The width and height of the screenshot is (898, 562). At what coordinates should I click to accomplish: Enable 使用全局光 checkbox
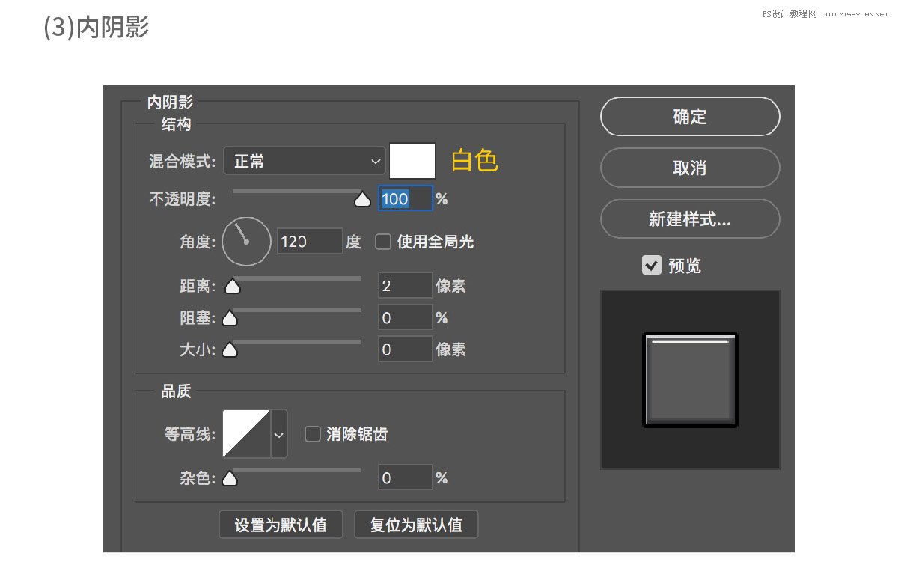[x=383, y=242]
